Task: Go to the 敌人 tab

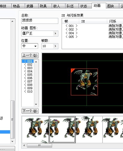Action: click(58, 6)
